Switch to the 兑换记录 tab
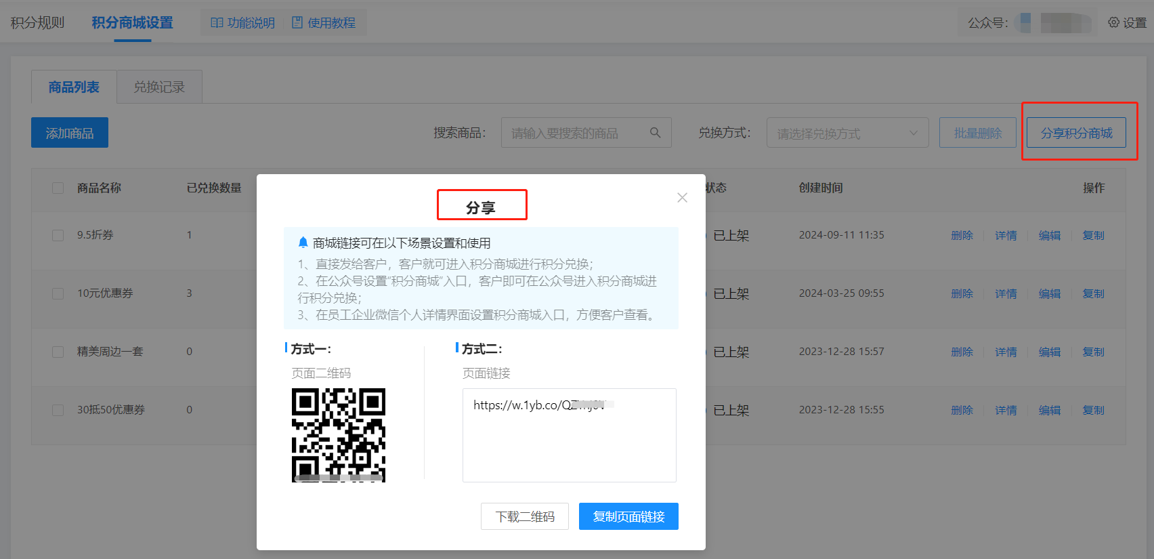The width and height of the screenshot is (1154, 559). [x=159, y=87]
